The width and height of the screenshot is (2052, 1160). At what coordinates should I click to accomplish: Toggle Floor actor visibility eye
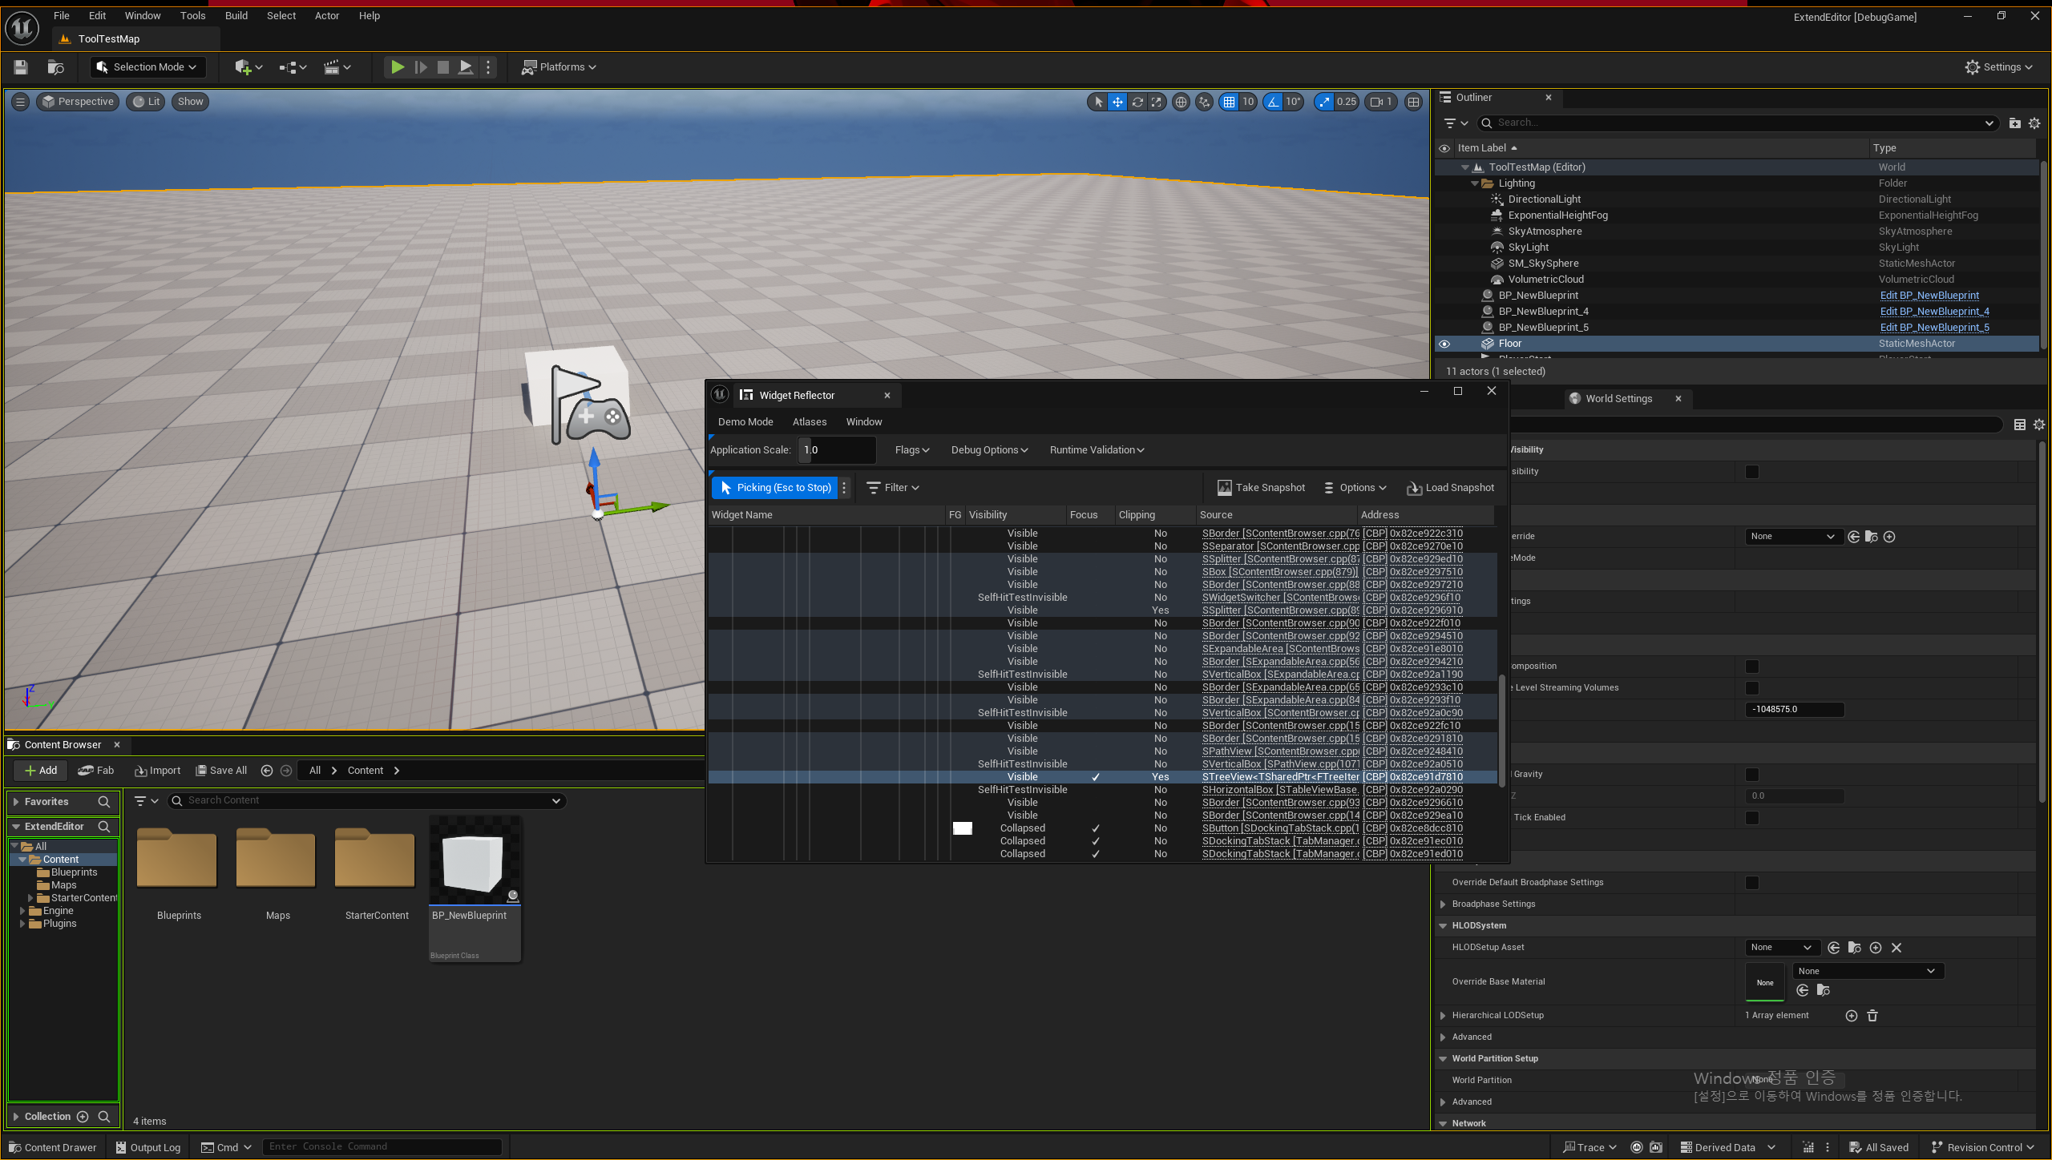[x=1444, y=344]
